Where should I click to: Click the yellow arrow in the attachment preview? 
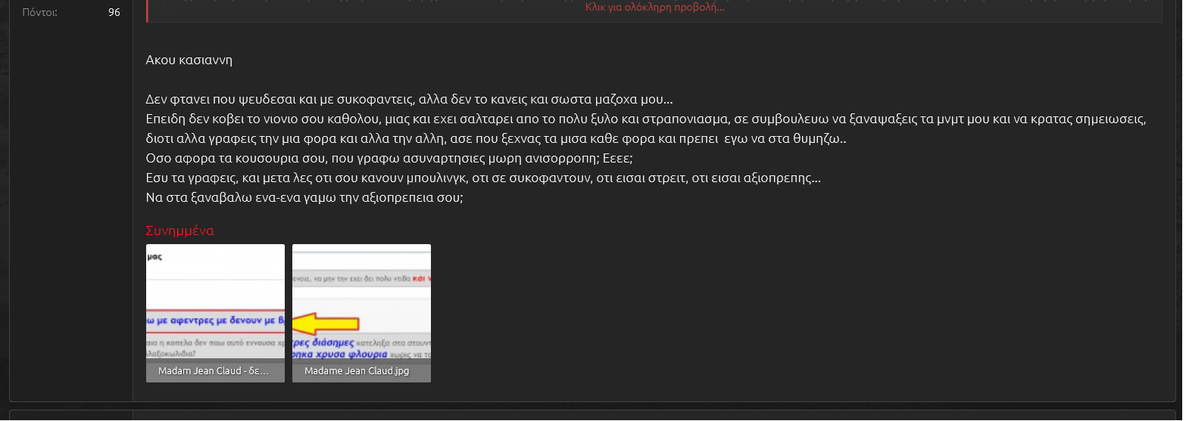click(x=326, y=323)
